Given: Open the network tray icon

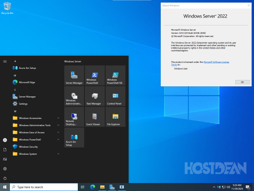Looking at the screenshot, I should click(x=224, y=187).
